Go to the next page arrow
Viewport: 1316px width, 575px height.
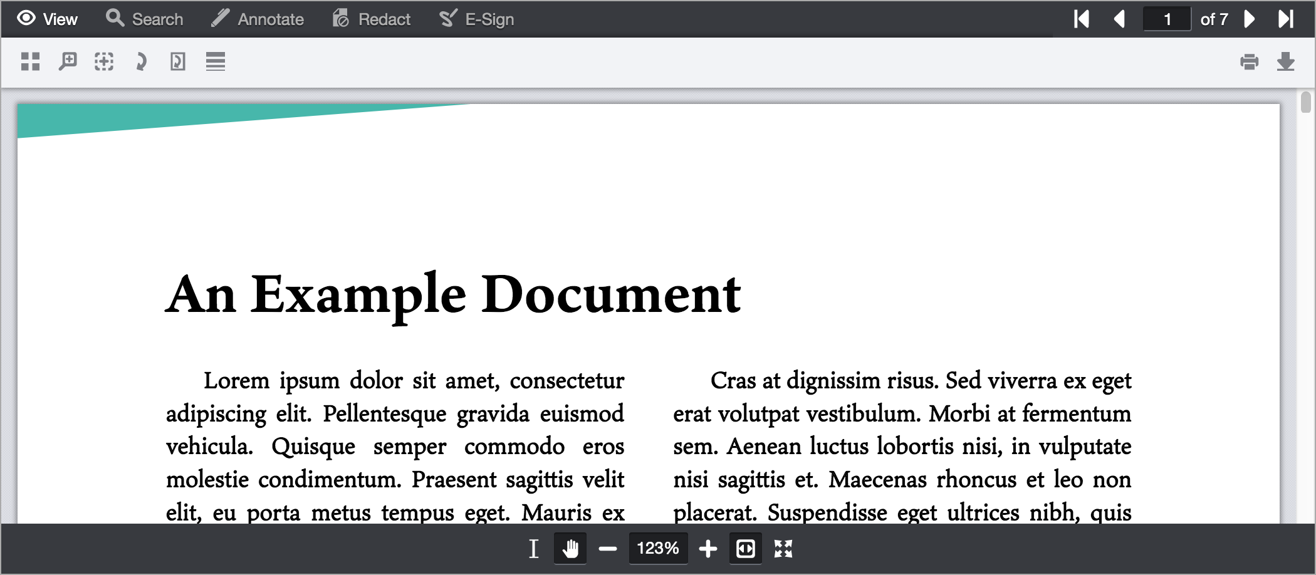1249,19
